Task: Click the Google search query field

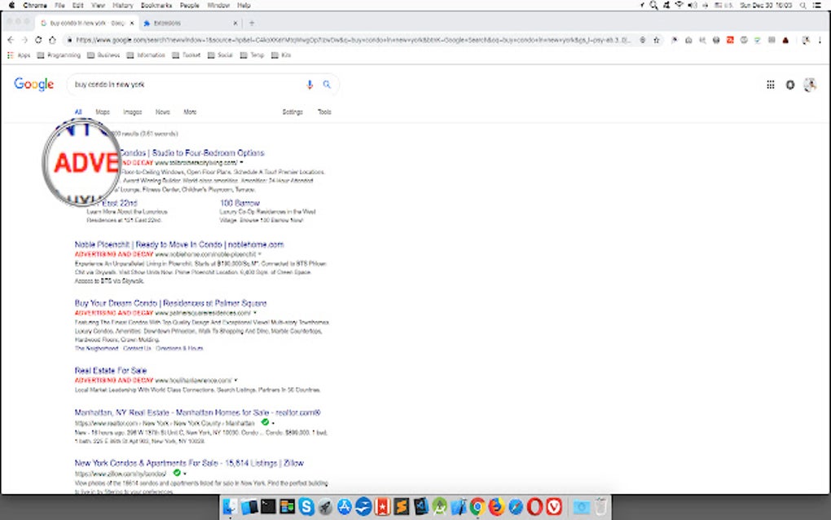Action: click(x=186, y=84)
